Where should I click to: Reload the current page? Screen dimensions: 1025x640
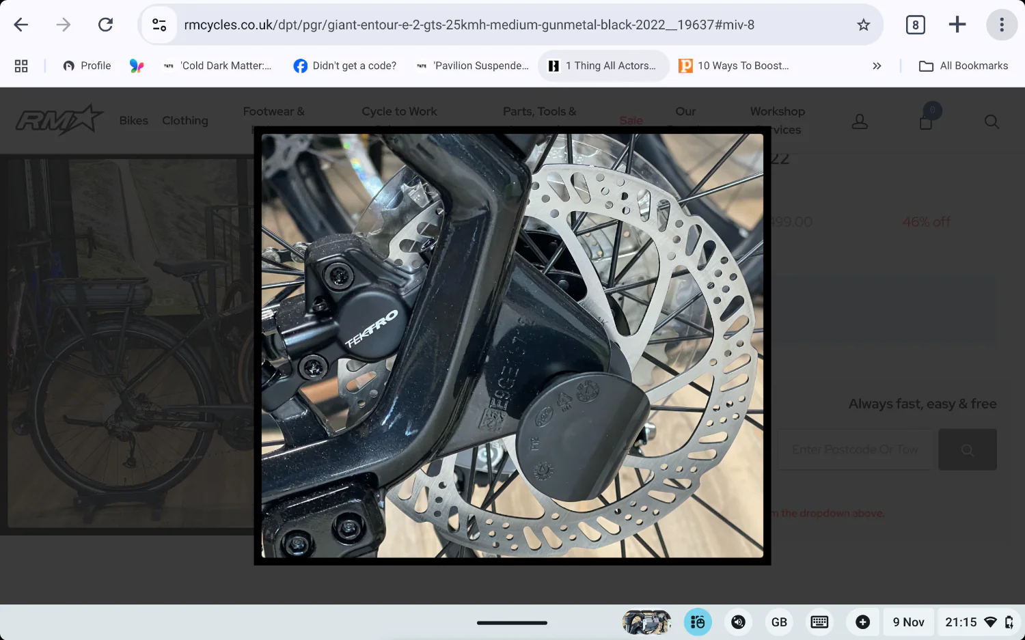[x=105, y=25]
